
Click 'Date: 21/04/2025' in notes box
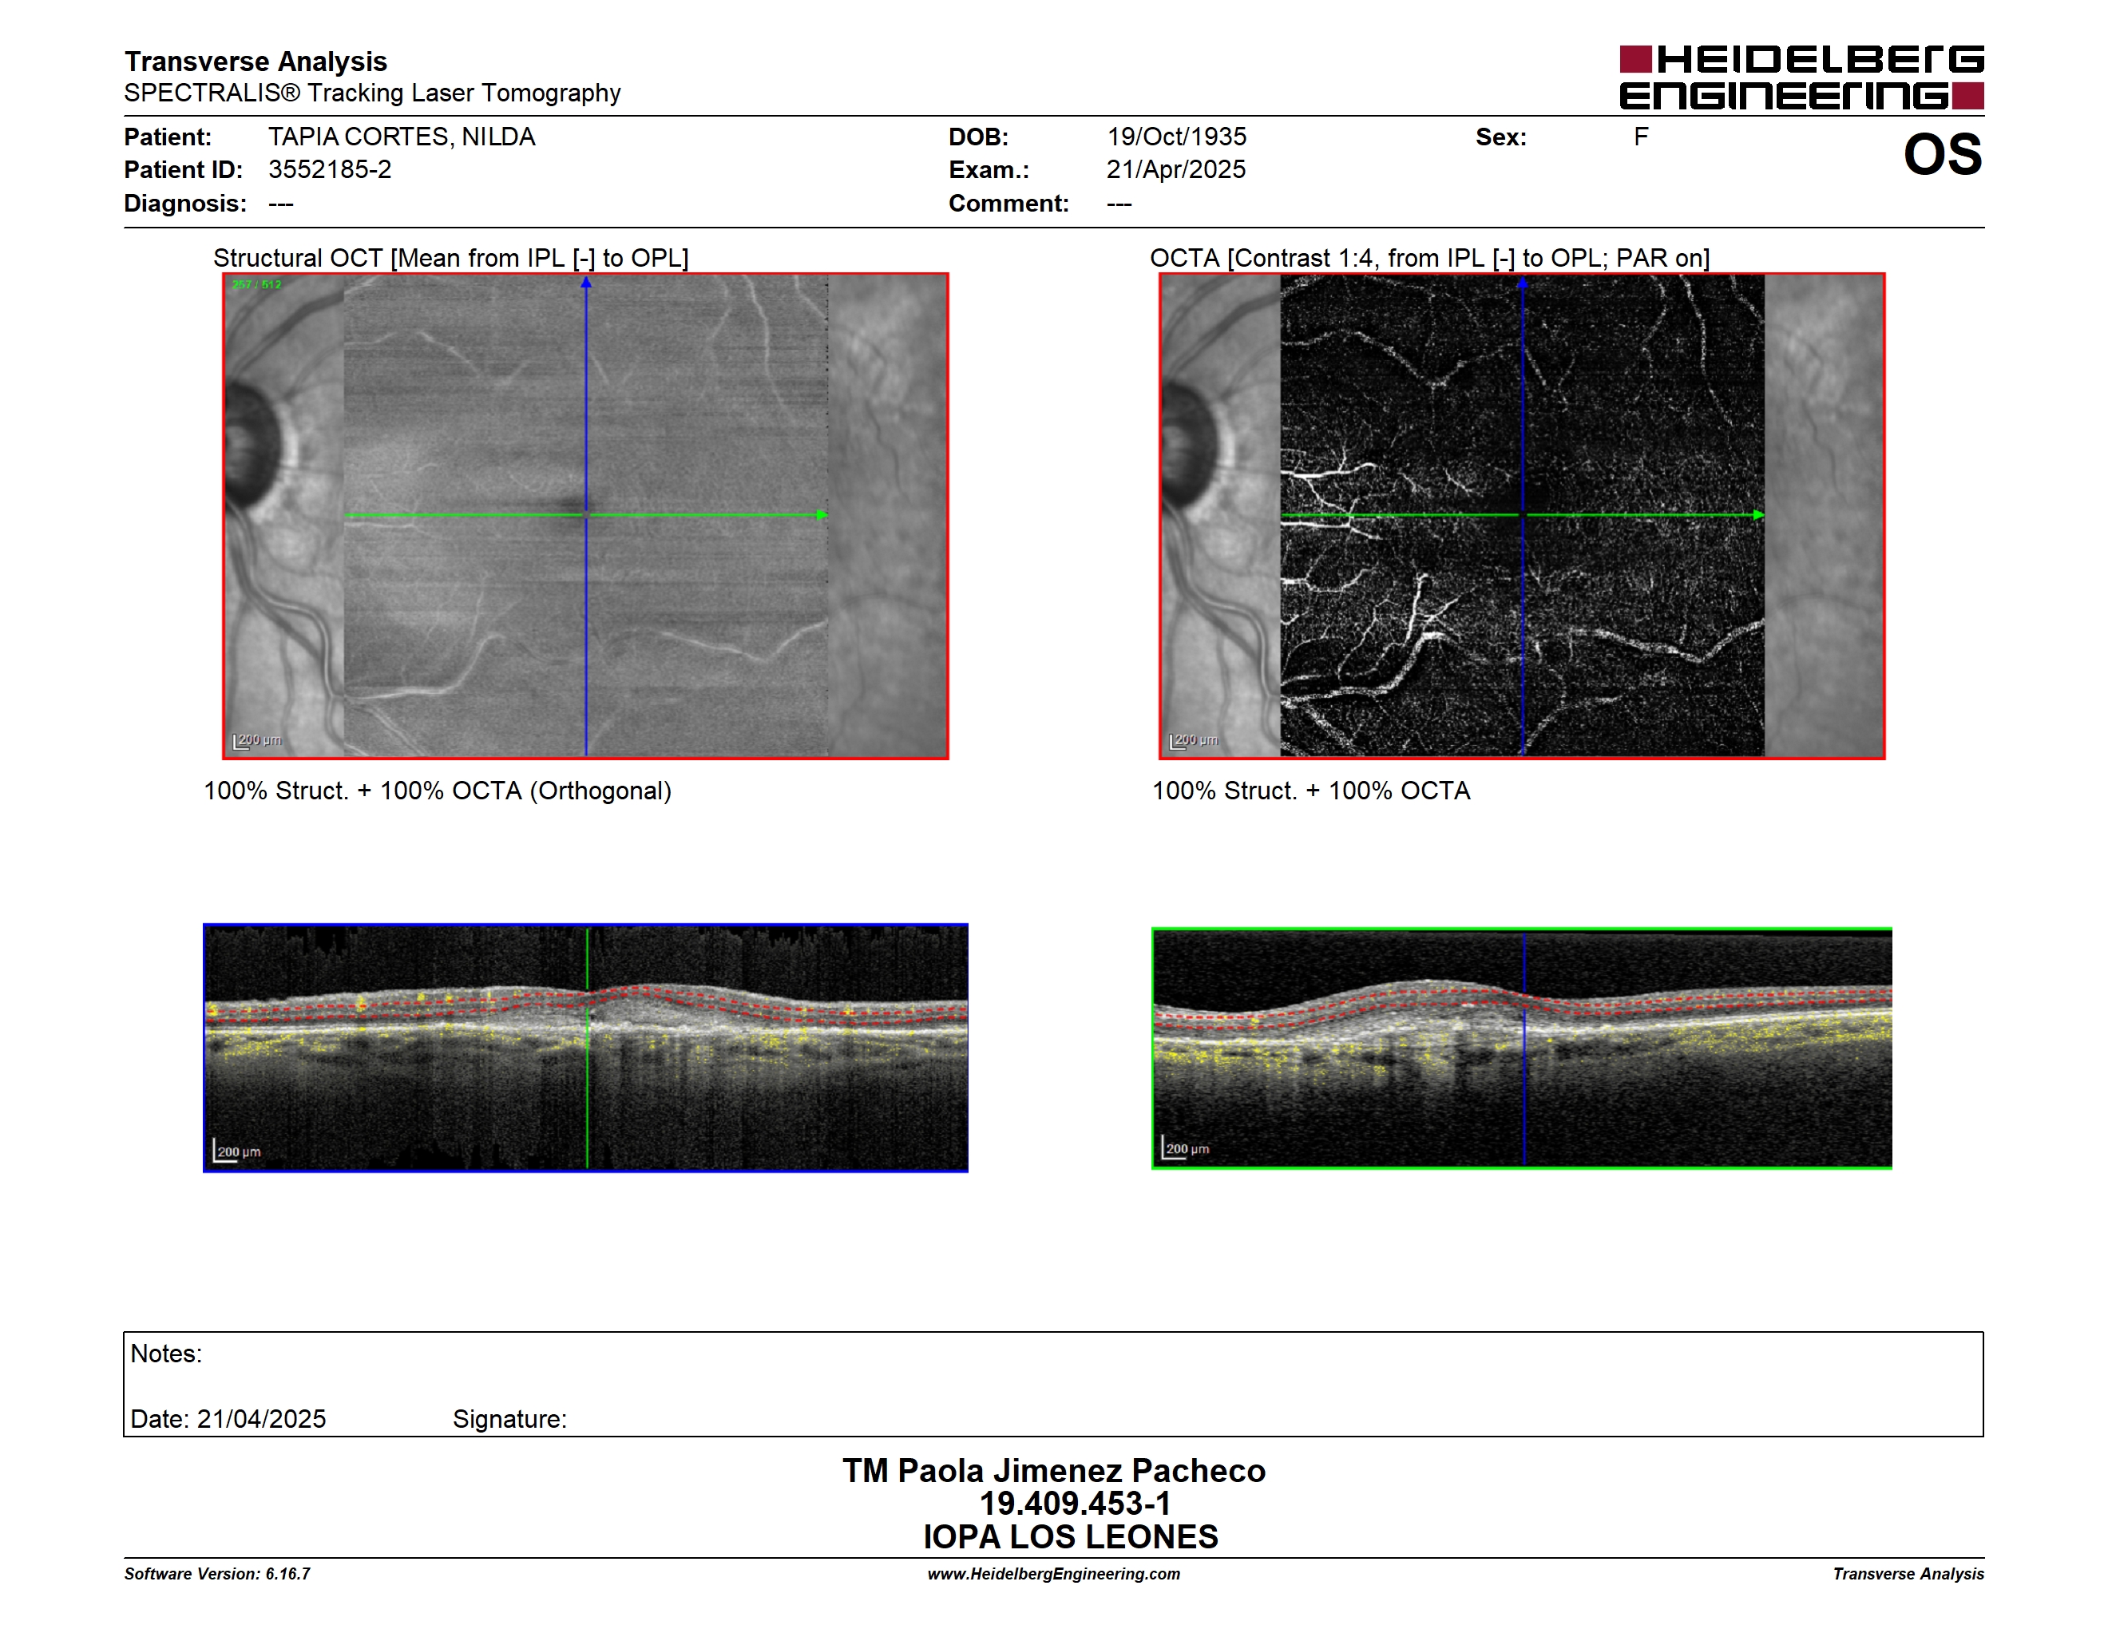(228, 1419)
